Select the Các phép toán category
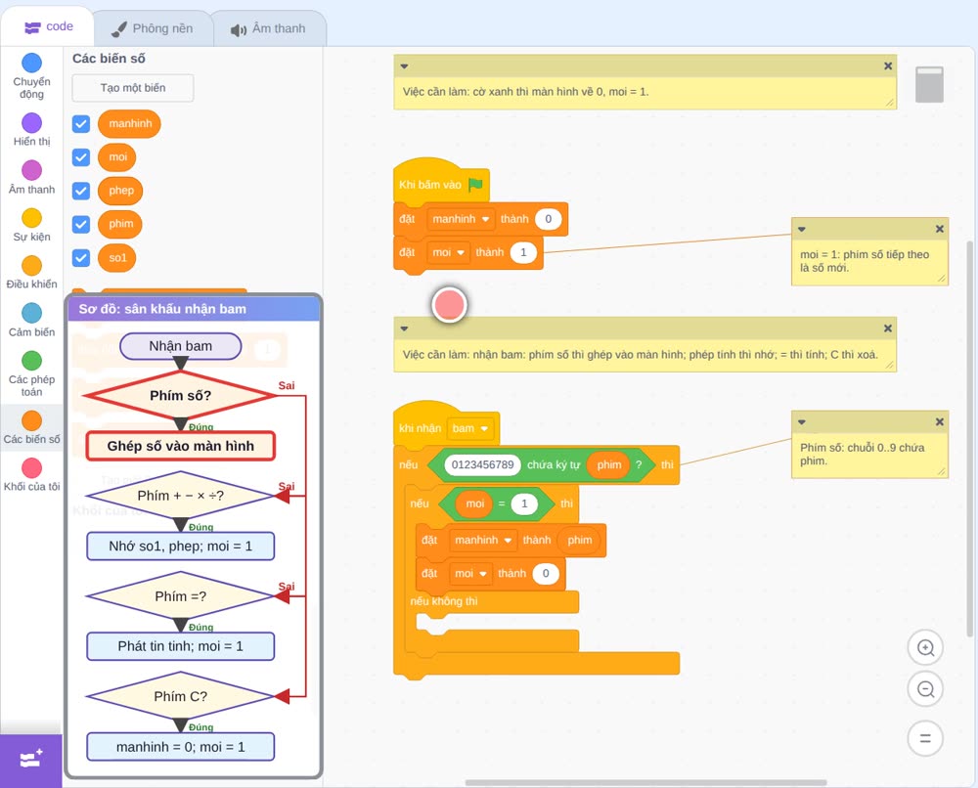Viewport: 978px width, 788px height. coord(31,374)
